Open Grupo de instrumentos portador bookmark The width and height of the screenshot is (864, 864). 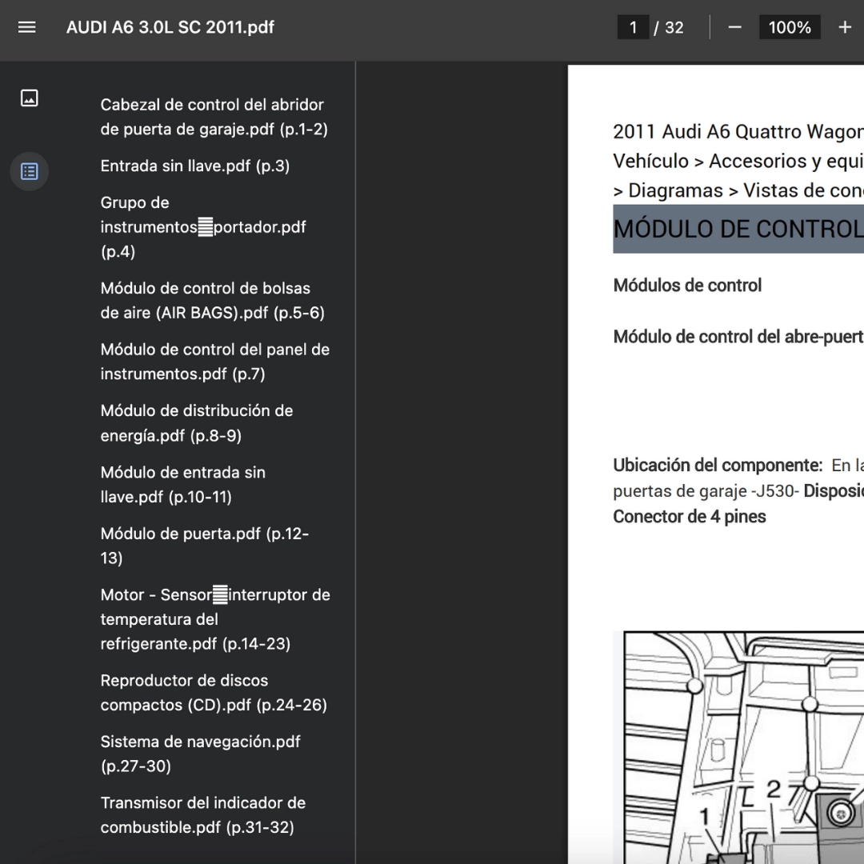[202, 227]
